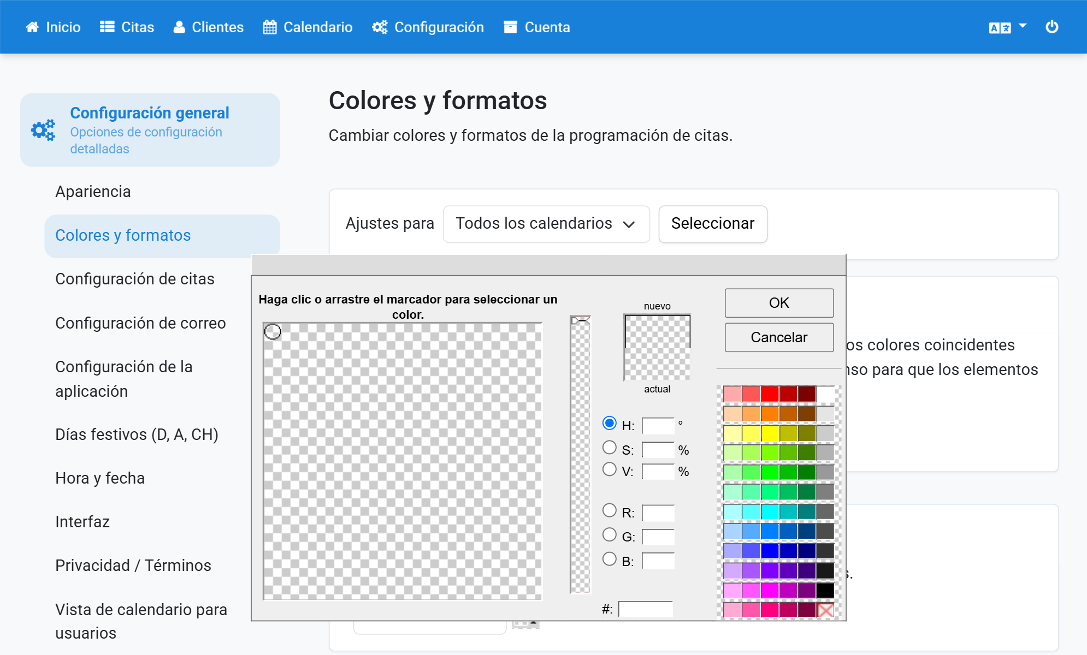
Task: Click Cancelar in the color picker
Action: coord(779,337)
